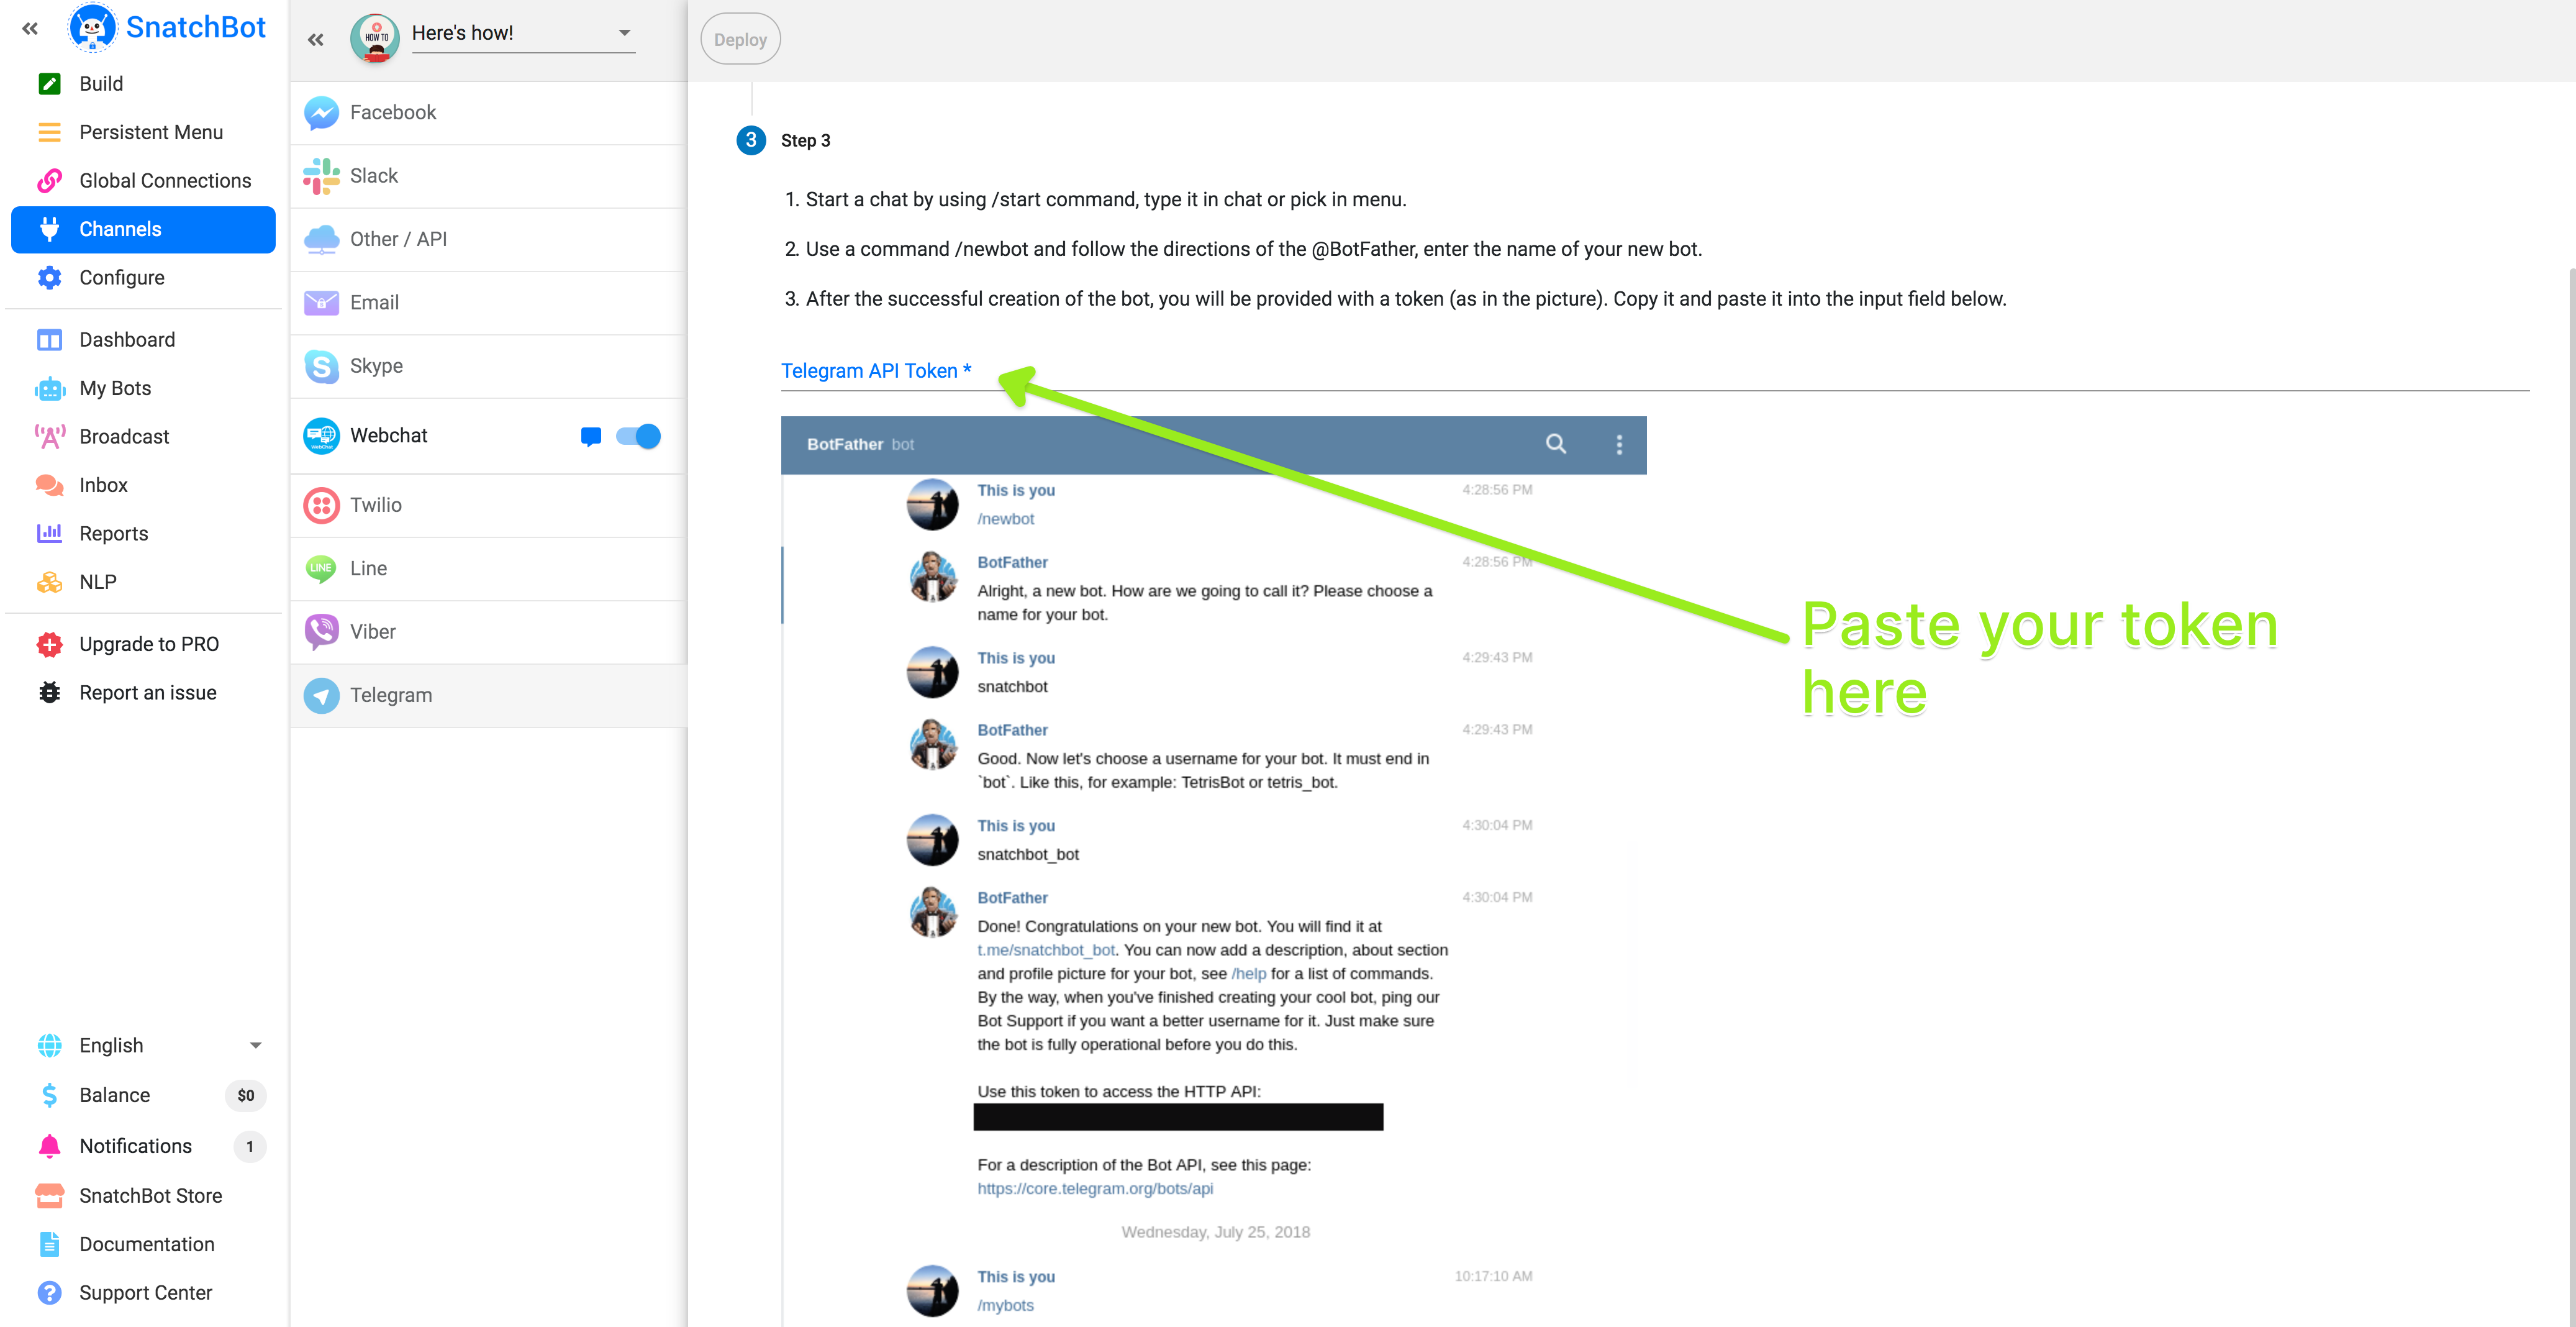Click the Facebook Messenger channel icon
Screen dimensions: 2576x1327
tap(321, 113)
